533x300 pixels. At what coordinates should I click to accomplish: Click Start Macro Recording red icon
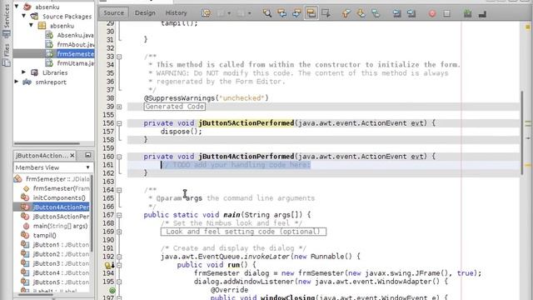[432, 13]
